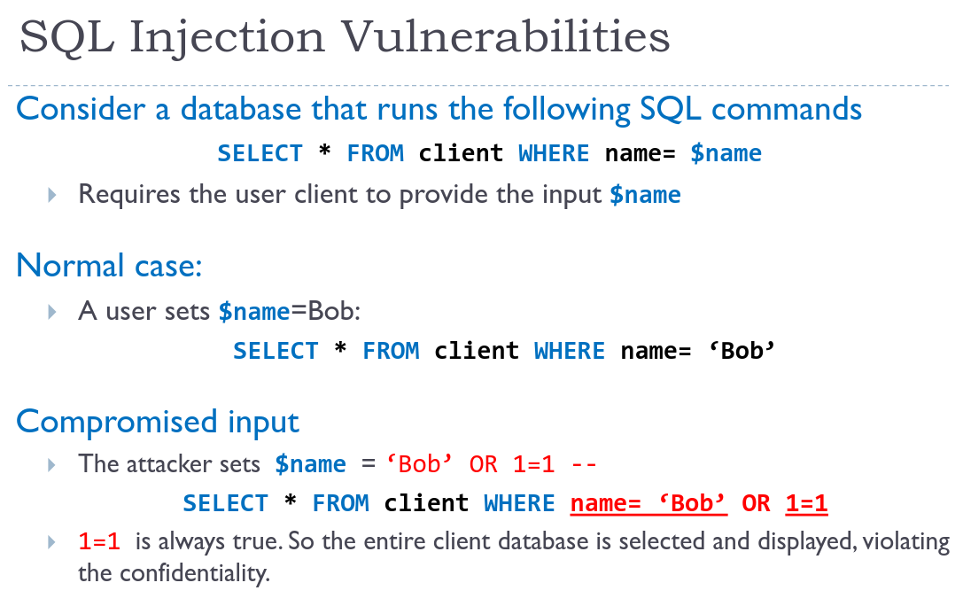Click the 'Compromised input' heading

(158, 423)
